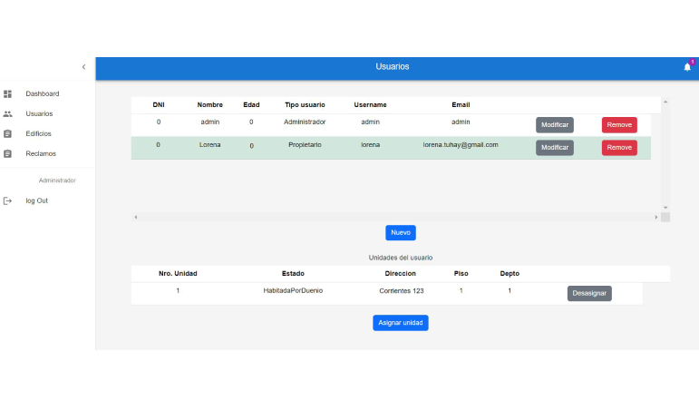Click the Reclamos sidebar icon
The image size is (699, 410).
pyautogui.click(x=8, y=154)
